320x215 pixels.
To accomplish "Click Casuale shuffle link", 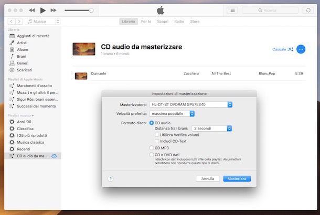I will coord(282,49).
